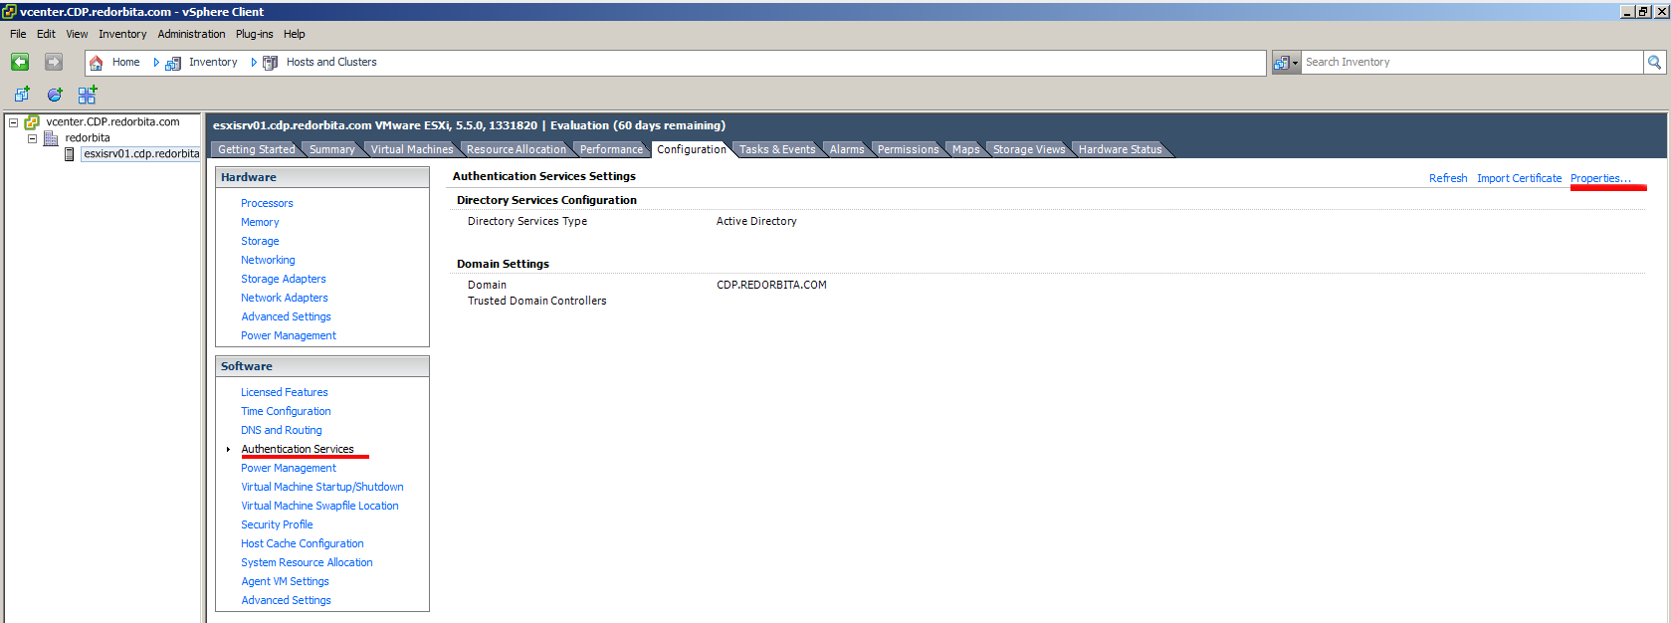Screen dimensions: 1671x623
Task: Collapse the redorbita datacenter node
Action: [x=32, y=138]
